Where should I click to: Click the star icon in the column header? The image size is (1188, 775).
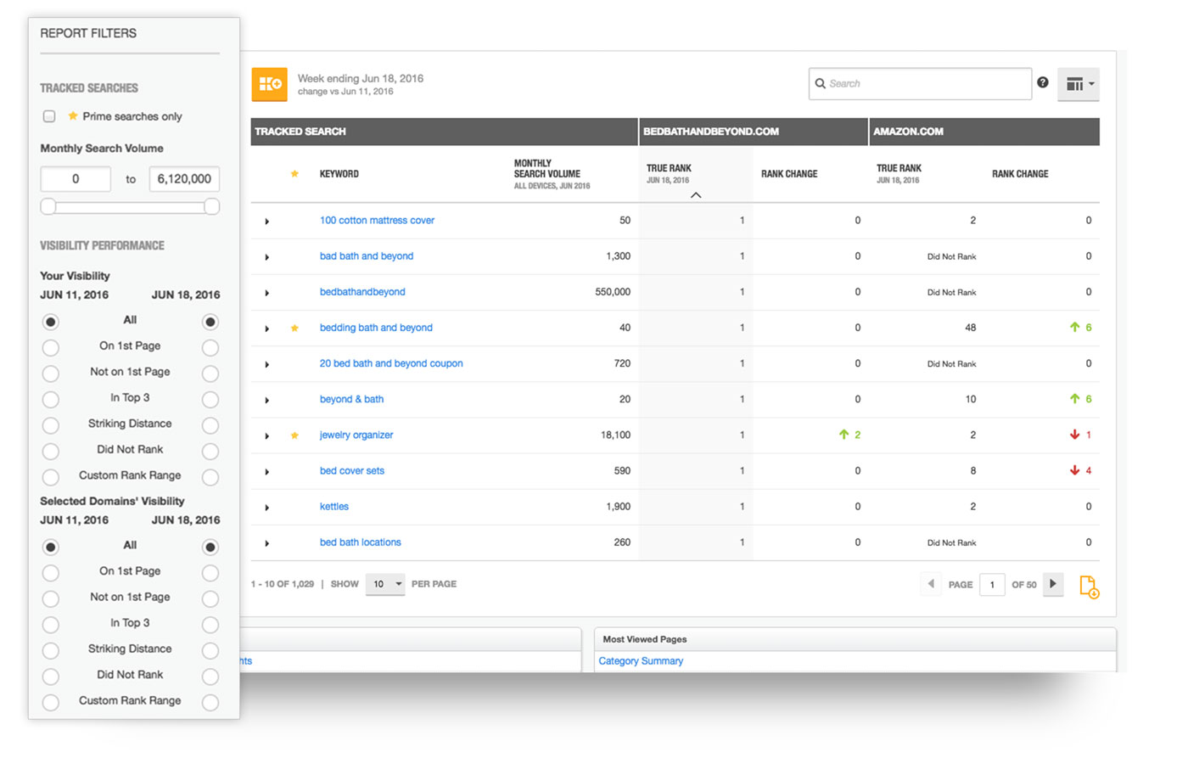[x=294, y=174]
